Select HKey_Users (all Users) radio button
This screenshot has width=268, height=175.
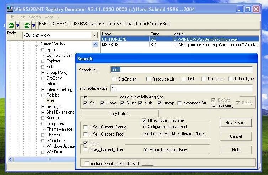point(145,149)
